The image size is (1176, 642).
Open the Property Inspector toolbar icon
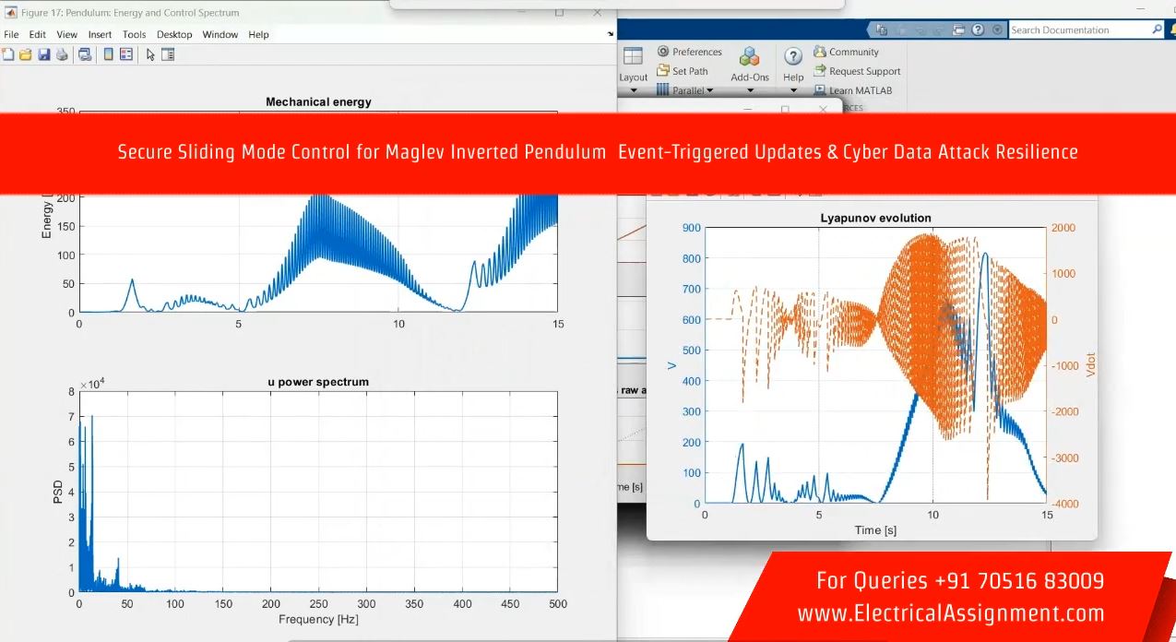(x=168, y=54)
